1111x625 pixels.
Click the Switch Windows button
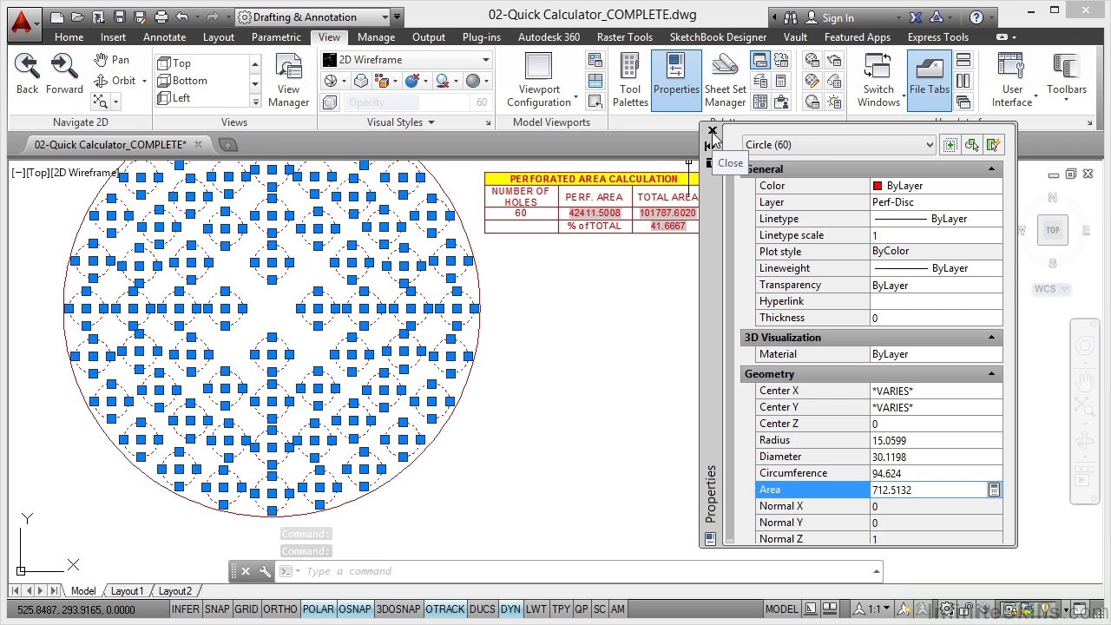878,81
